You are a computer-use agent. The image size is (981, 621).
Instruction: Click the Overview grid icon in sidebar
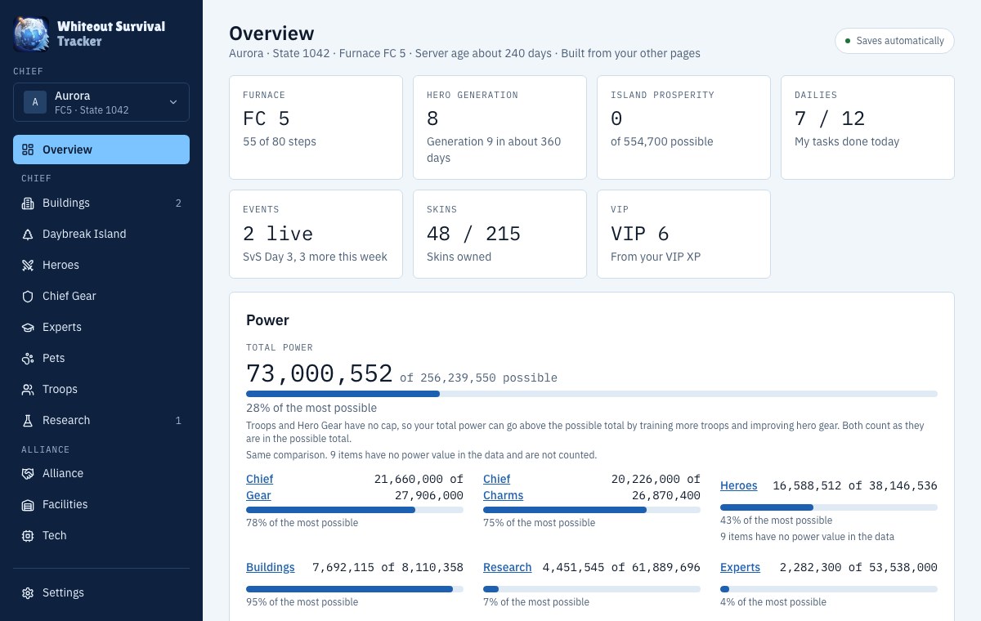28,150
